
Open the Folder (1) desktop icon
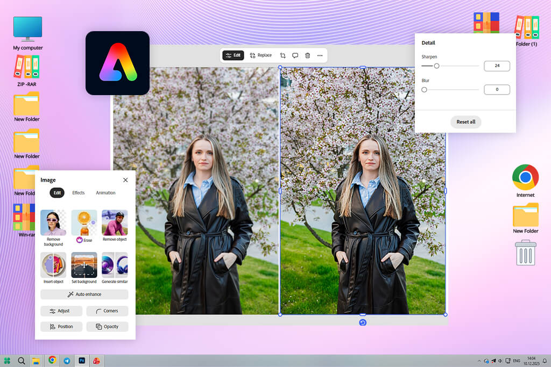(x=526, y=31)
